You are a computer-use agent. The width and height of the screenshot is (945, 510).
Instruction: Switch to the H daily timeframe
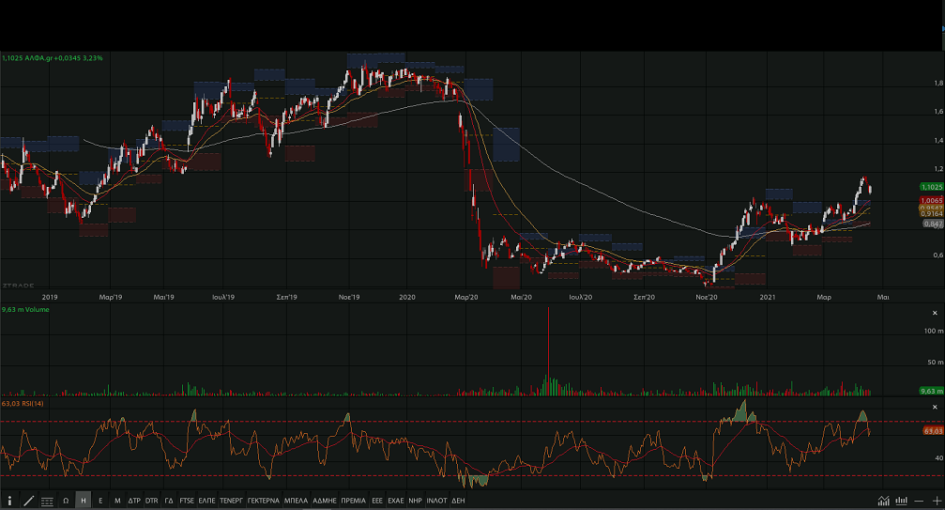click(x=84, y=501)
